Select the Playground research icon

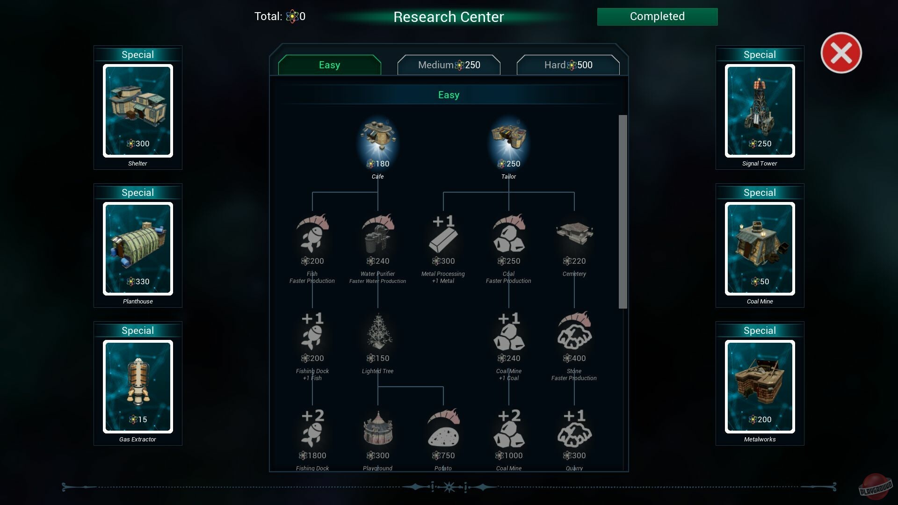click(x=378, y=428)
